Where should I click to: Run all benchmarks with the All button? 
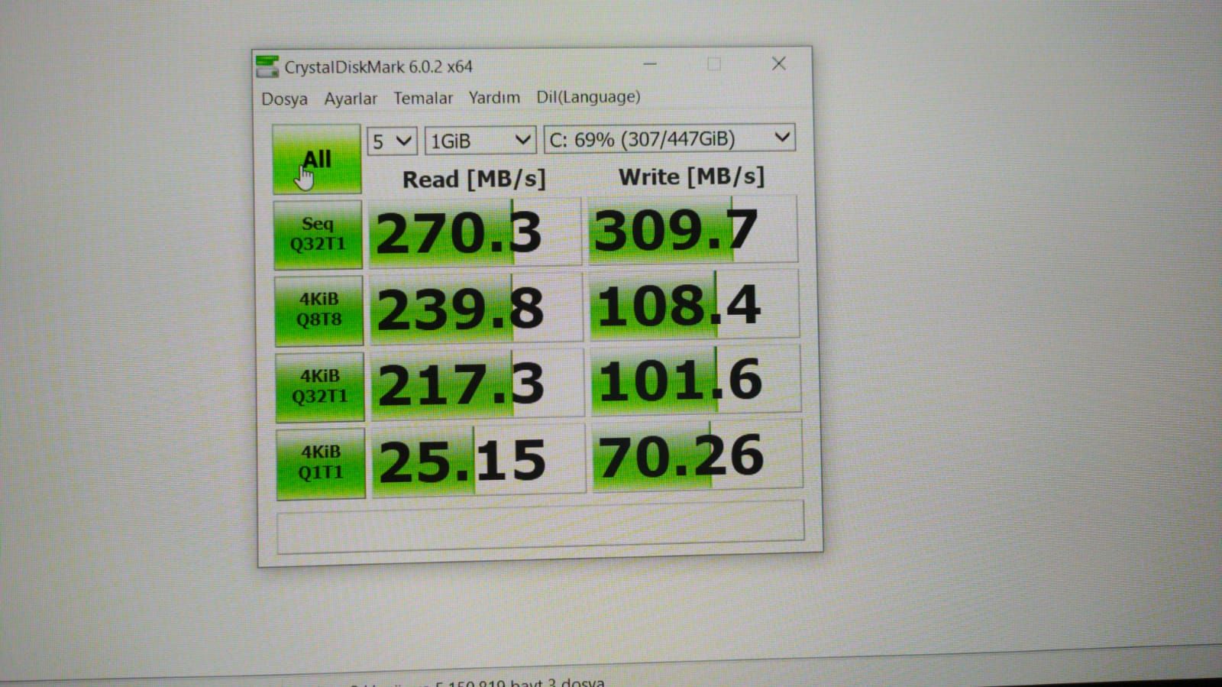[316, 159]
